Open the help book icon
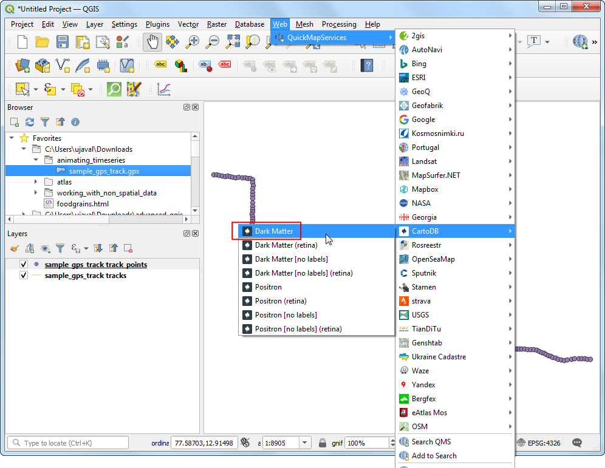 pos(366,66)
